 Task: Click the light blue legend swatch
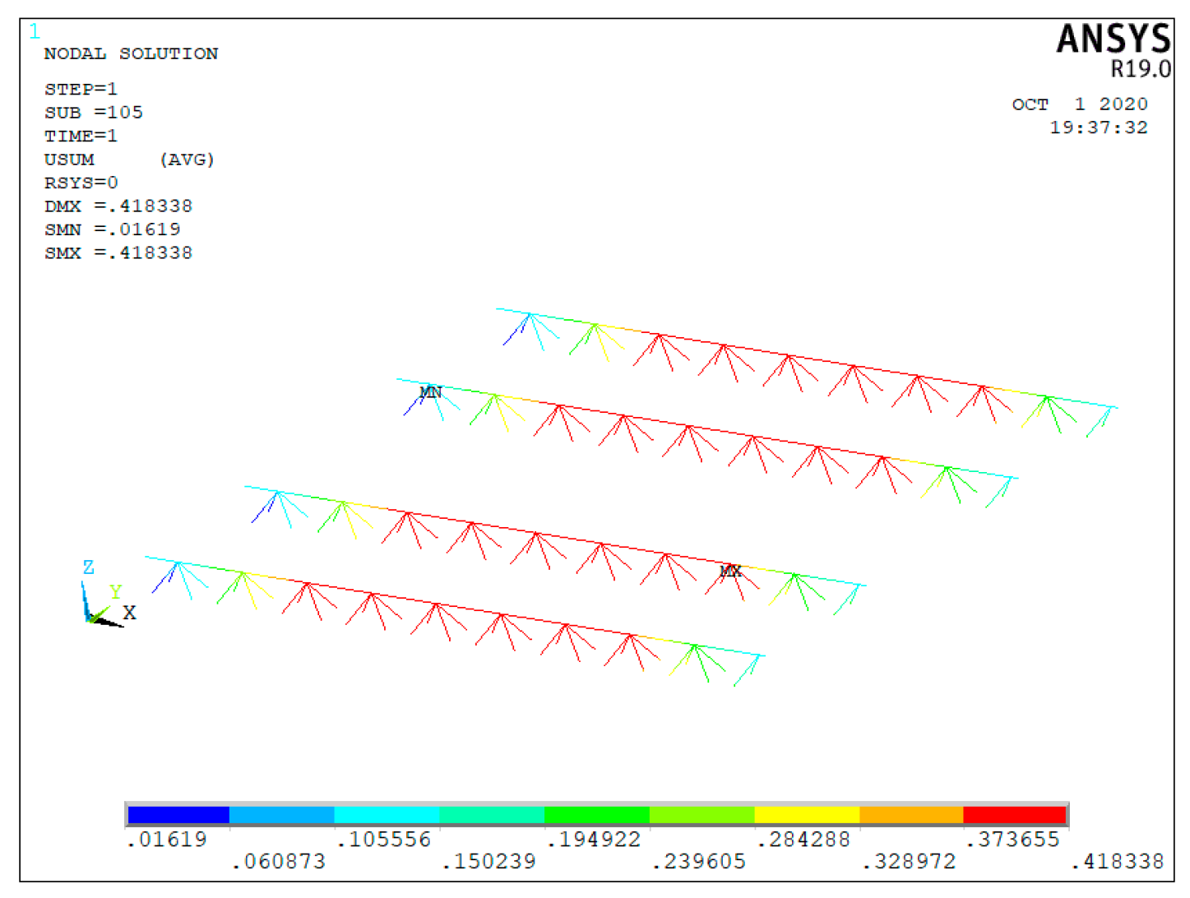[282, 814]
